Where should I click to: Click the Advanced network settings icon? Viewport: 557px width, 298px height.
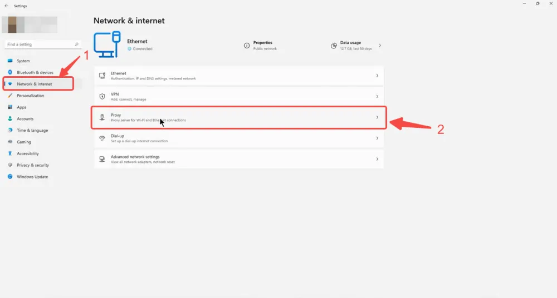point(102,159)
